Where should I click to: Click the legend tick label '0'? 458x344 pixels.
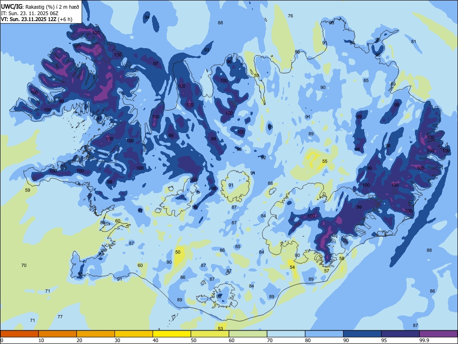[x=2, y=340]
